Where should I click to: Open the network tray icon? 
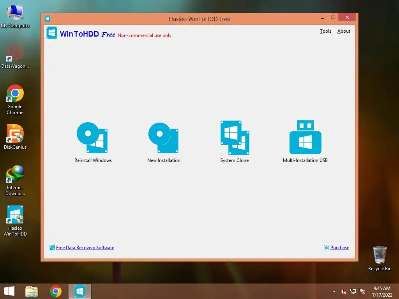pos(353,292)
